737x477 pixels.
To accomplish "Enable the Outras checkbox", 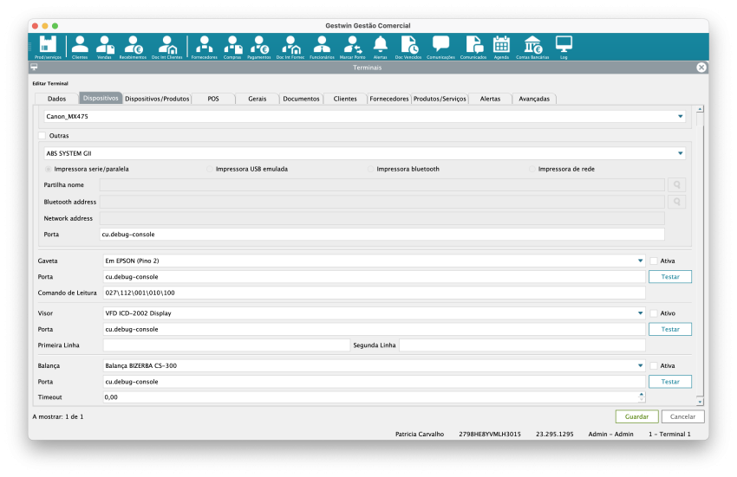I will click(x=42, y=136).
